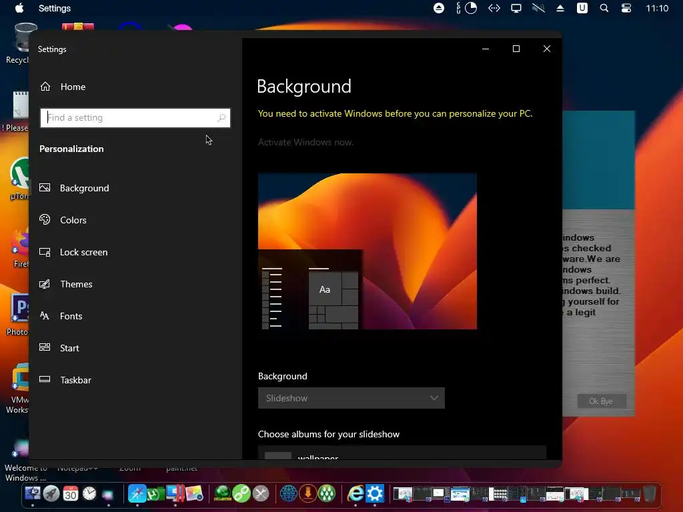Open the green chain-link dock icon
The height and width of the screenshot is (512, 683).
click(x=241, y=494)
